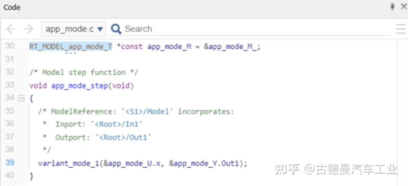Collapse the function block at line 34
Viewport: 408px width, 186px height.
(x=21, y=98)
